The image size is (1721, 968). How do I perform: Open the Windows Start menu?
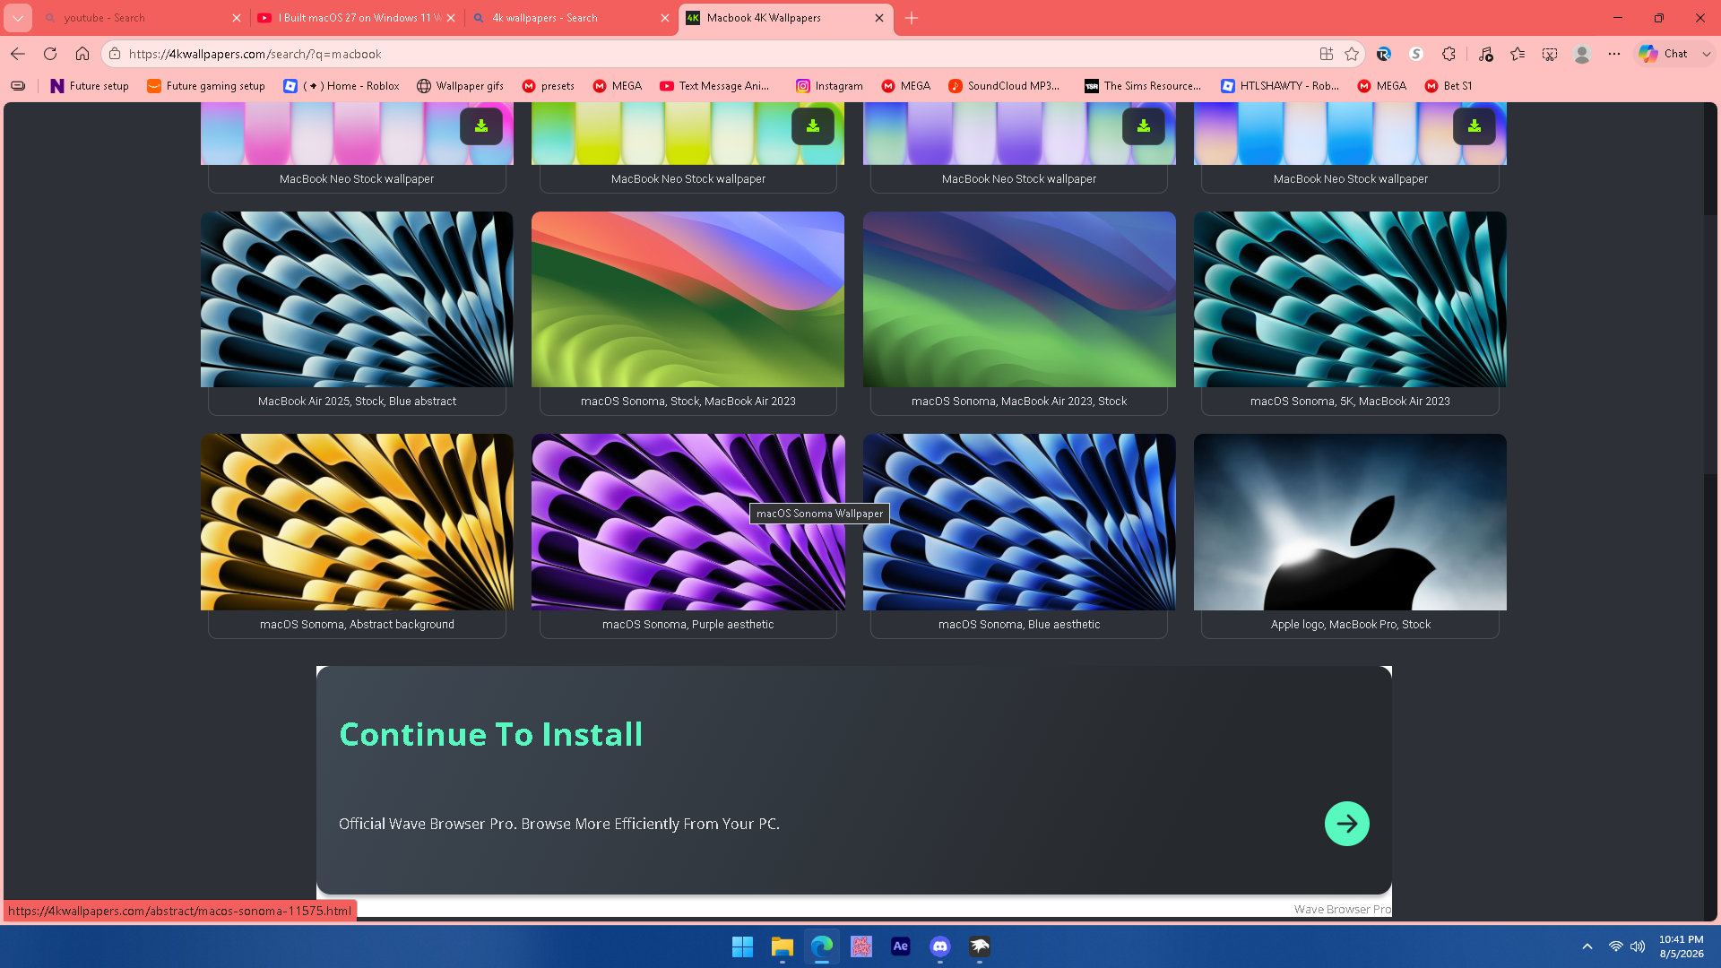742,946
